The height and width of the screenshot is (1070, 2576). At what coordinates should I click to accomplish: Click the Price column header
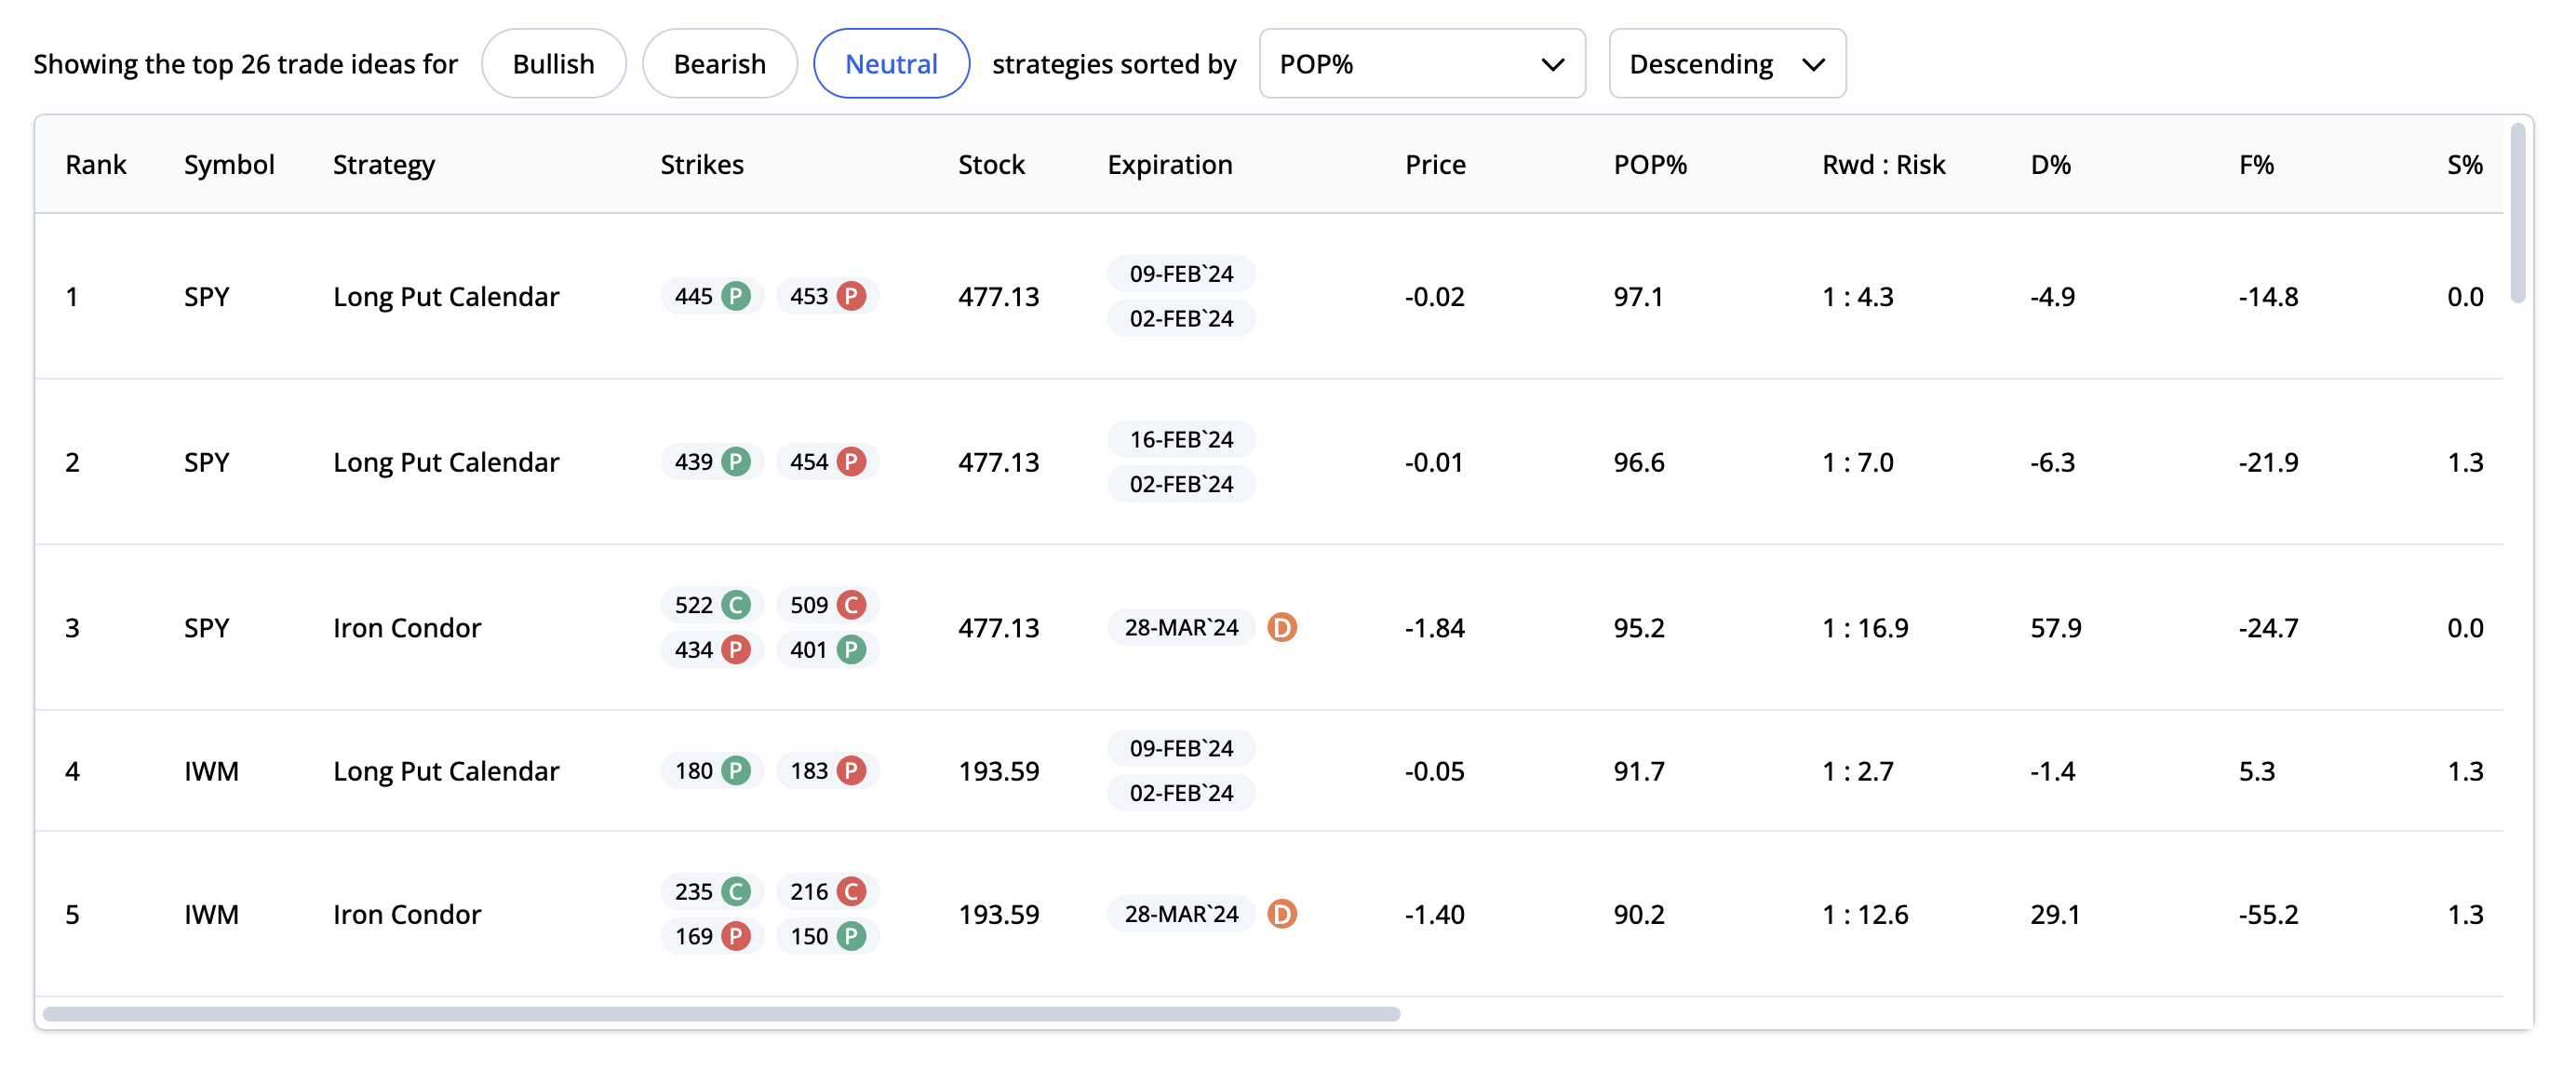click(x=1435, y=165)
